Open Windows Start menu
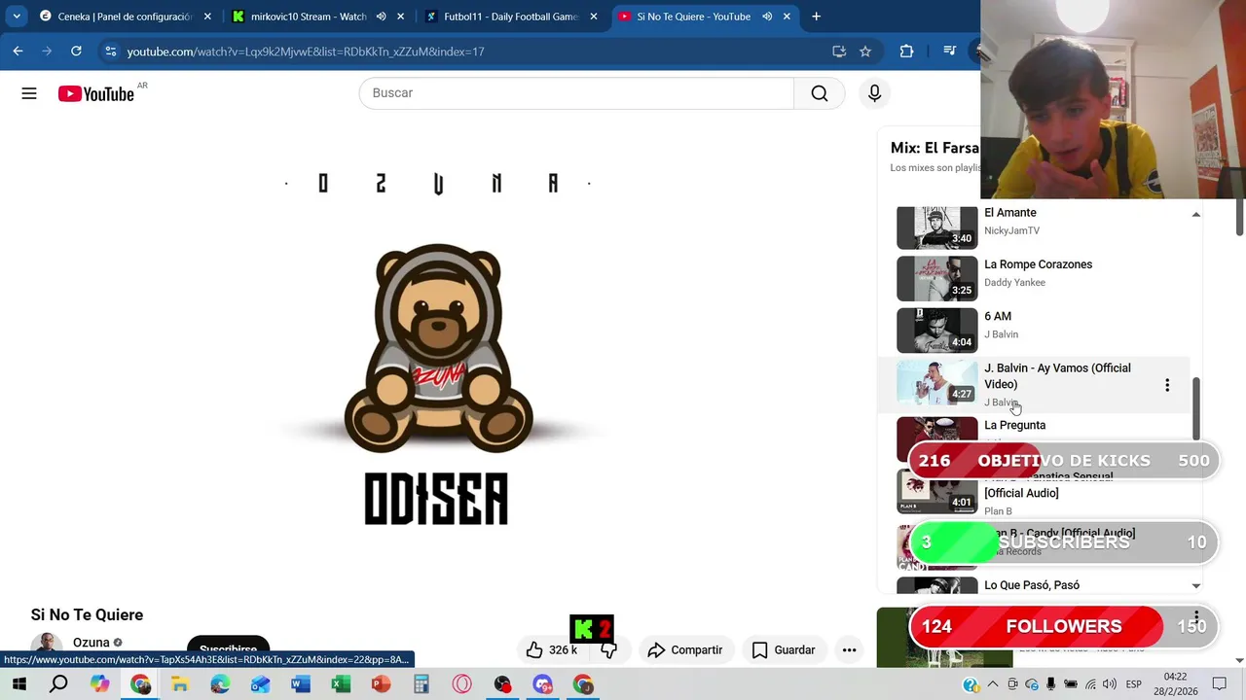Image resolution: width=1246 pixels, height=700 pixels. click(x=18, y=684)
